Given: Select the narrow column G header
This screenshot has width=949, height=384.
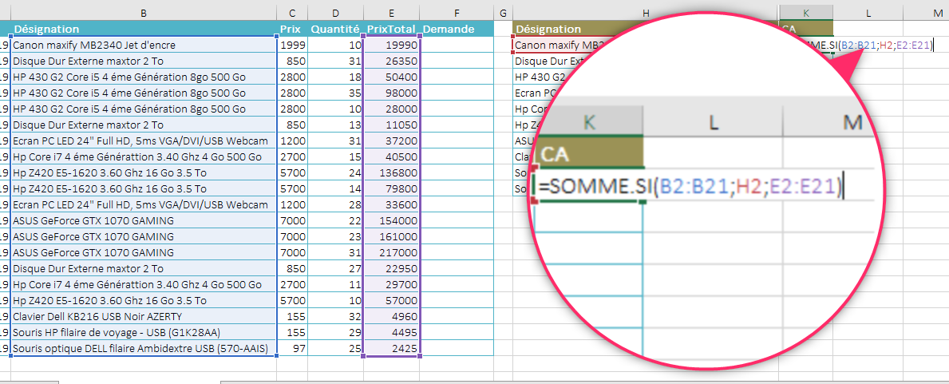Looking at the screenshot, I should click(x=502, y=12).
